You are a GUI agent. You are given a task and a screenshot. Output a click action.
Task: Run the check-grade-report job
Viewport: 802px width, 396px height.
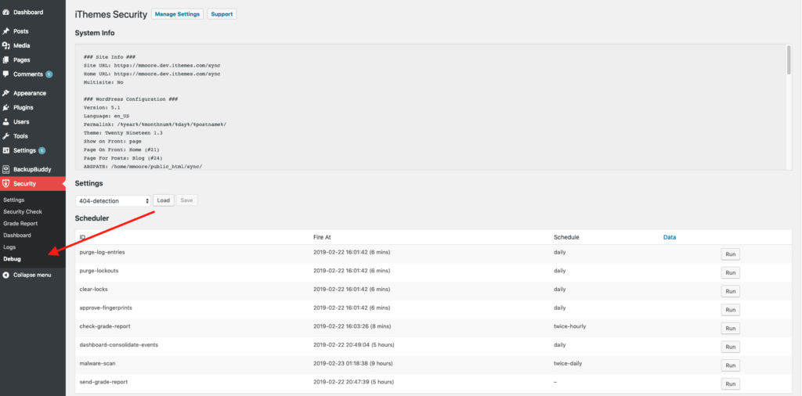click(x=731, y=328)
